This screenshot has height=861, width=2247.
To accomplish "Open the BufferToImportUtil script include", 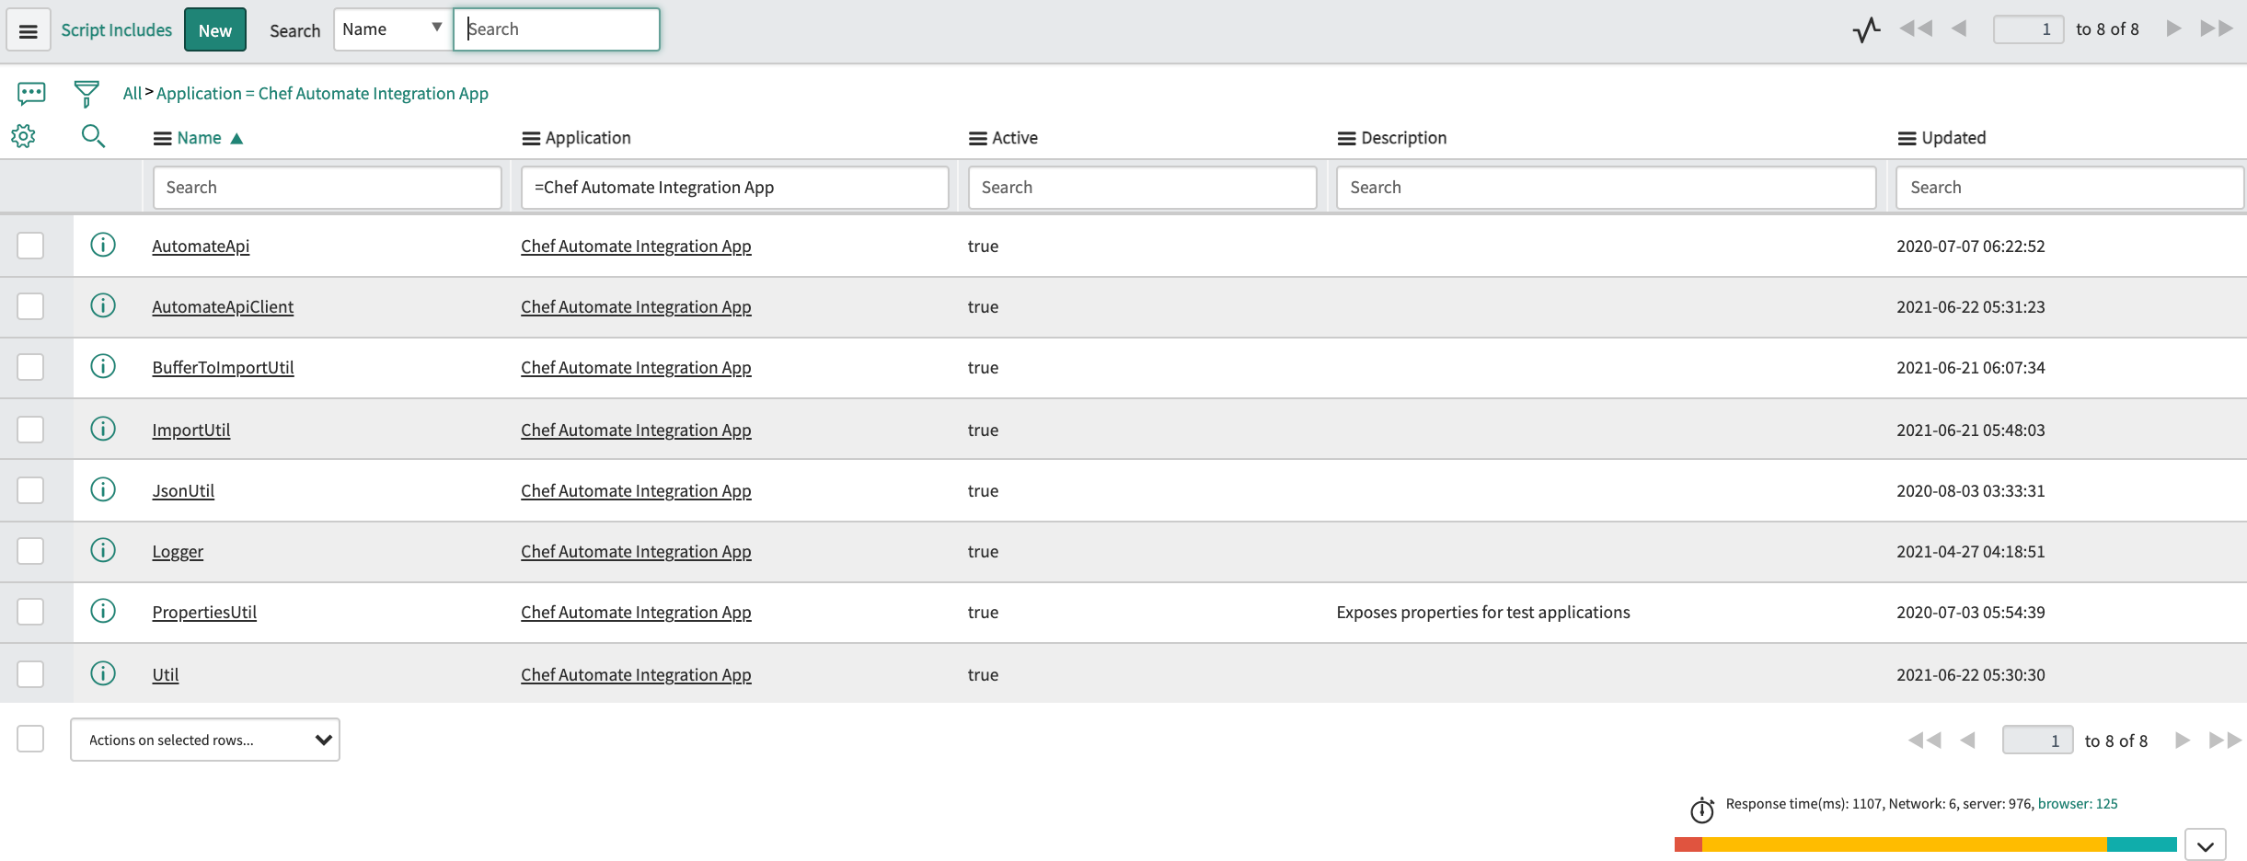I will (x=223, y=368).
